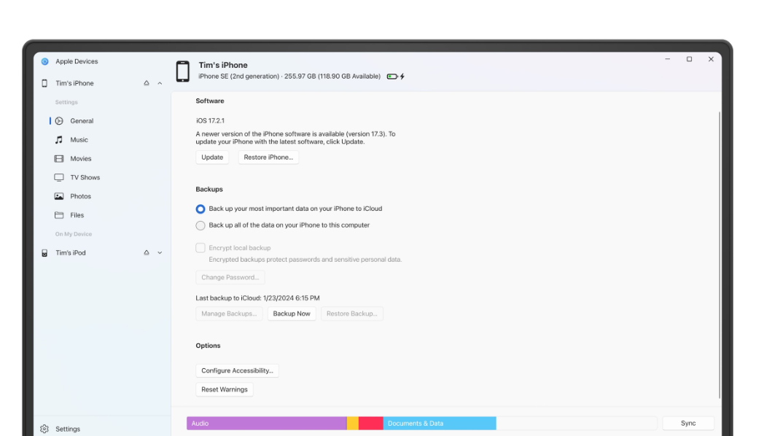Click the On My Device sidebar label
Viewport: 767px width, 436px height.
point(74,234)
